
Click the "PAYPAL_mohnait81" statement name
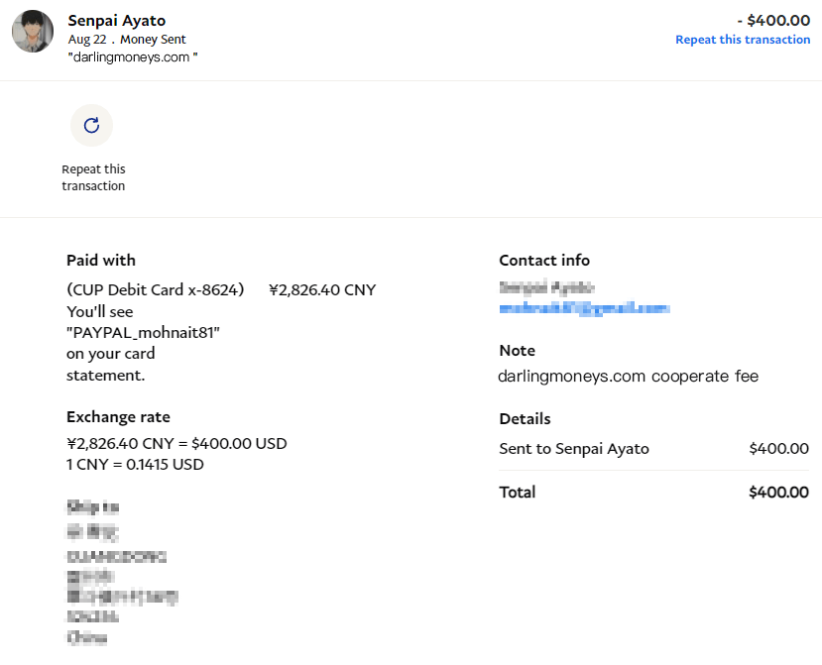tap(143, 333)
